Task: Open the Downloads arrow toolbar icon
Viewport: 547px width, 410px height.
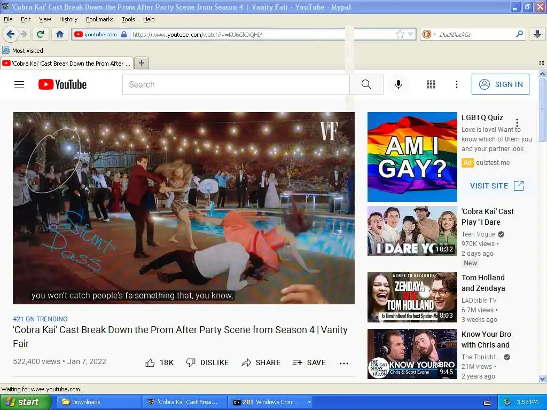Action: point(537,34)
